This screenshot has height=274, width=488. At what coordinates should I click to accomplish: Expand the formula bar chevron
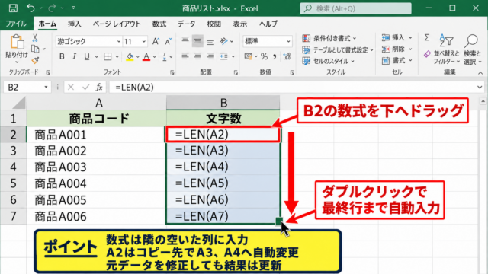click(480, 88)
